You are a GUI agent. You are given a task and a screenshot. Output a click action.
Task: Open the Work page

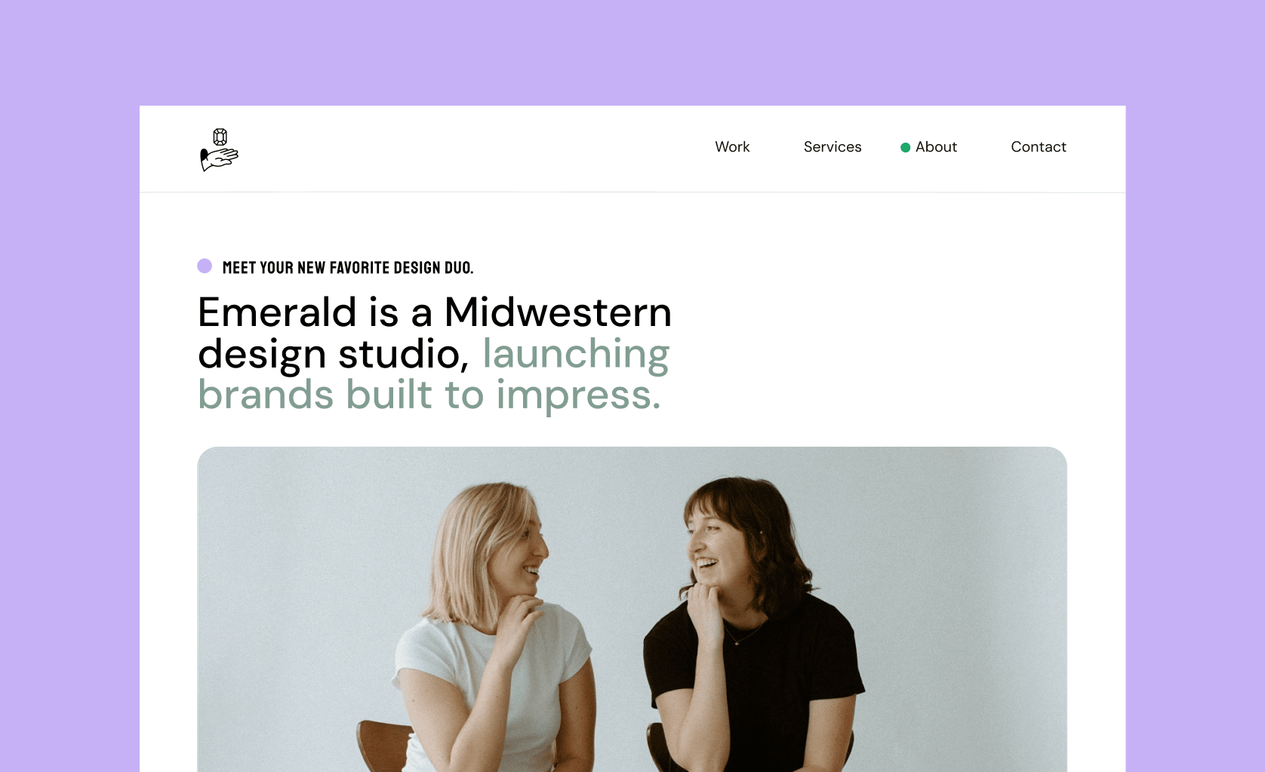click(x=732, y=147)
